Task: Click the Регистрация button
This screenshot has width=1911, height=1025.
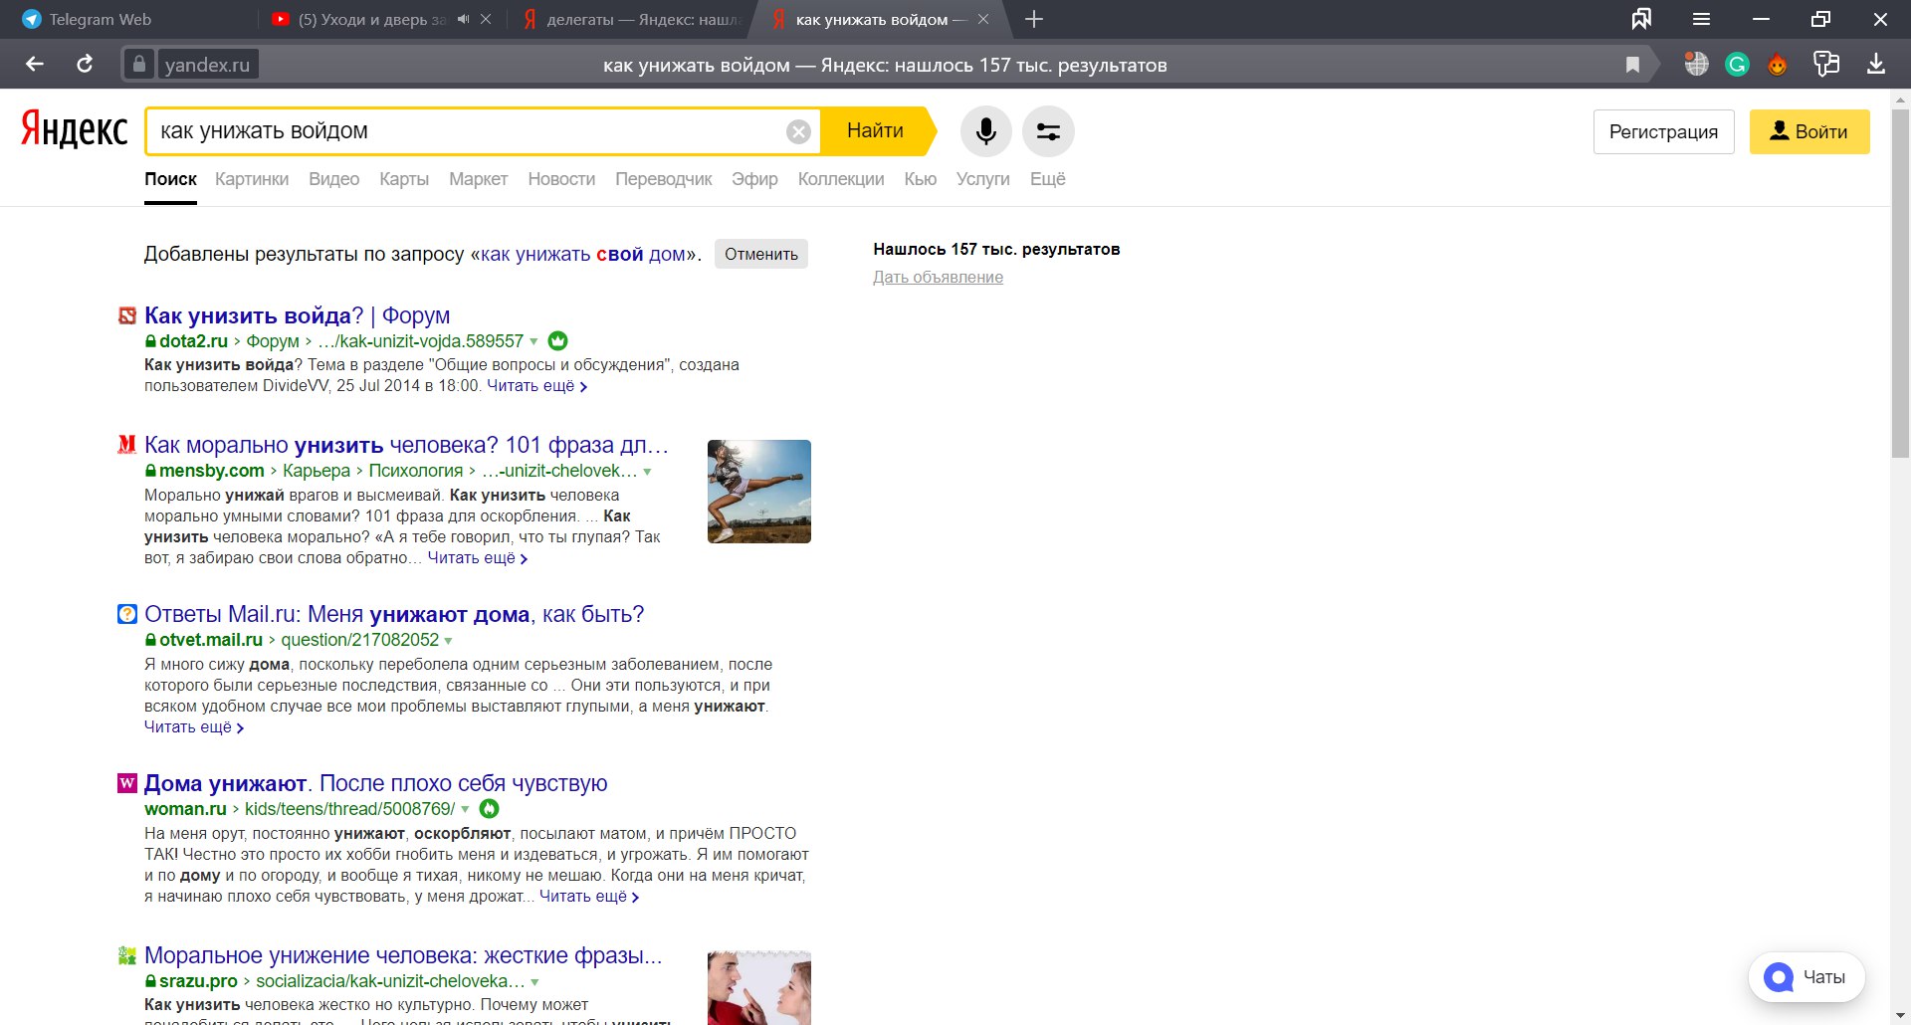Action: [x=1663, y=131]
